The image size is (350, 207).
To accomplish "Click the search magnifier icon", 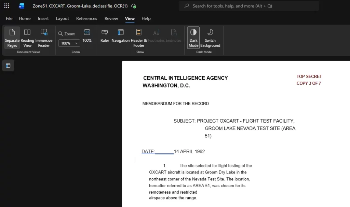I will [x=187, y=6].
